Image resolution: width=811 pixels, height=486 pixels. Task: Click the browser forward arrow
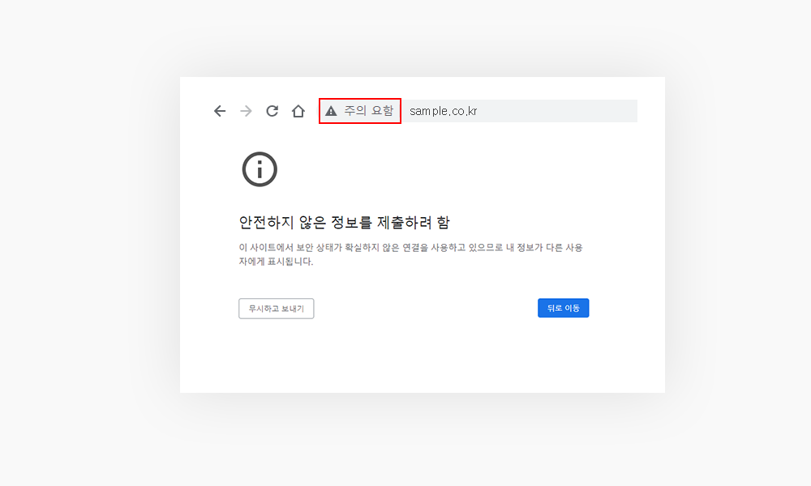point(247,111)
